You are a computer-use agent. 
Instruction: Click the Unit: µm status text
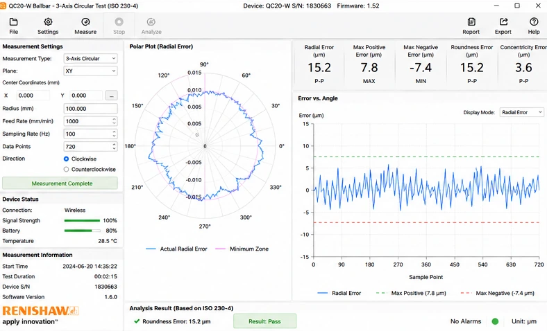click(524, 321)
